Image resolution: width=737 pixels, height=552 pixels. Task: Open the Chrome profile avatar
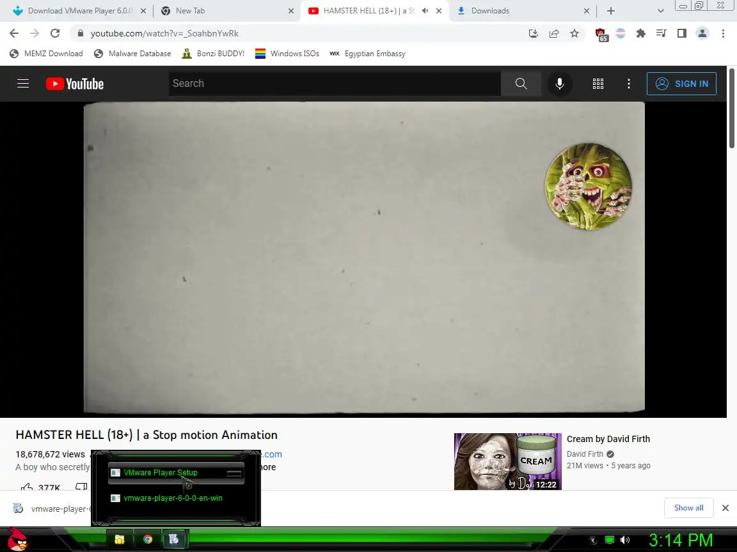pyautogui.click(x=702, y=33)
